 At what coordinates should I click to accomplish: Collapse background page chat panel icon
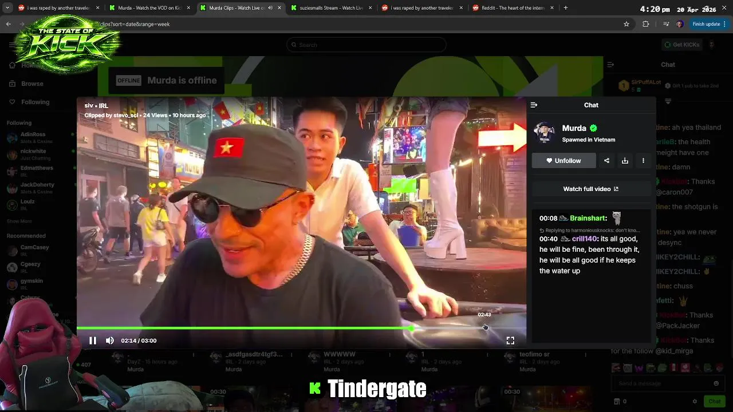coord(610,65)
